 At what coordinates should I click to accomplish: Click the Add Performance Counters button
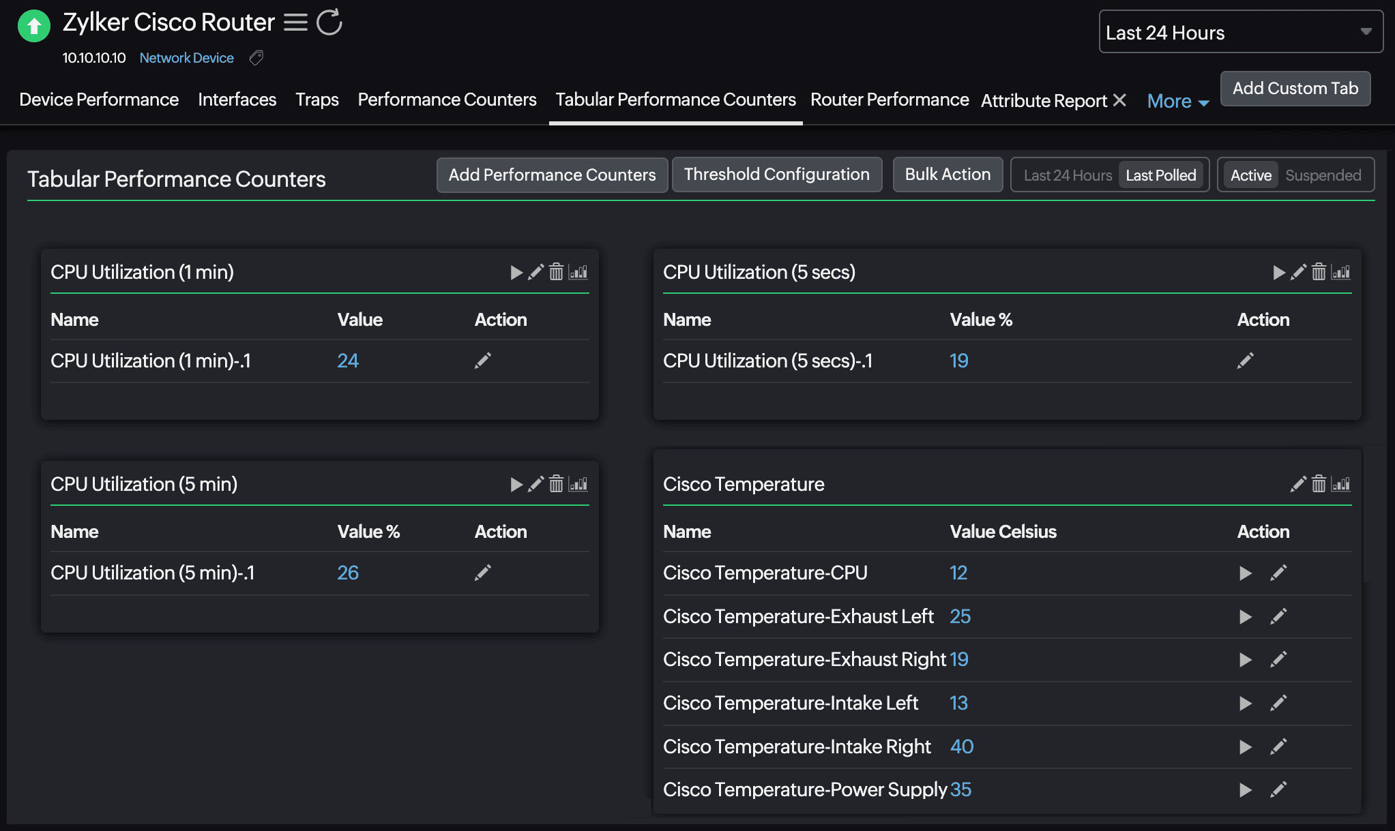click(x=552, y=174)
